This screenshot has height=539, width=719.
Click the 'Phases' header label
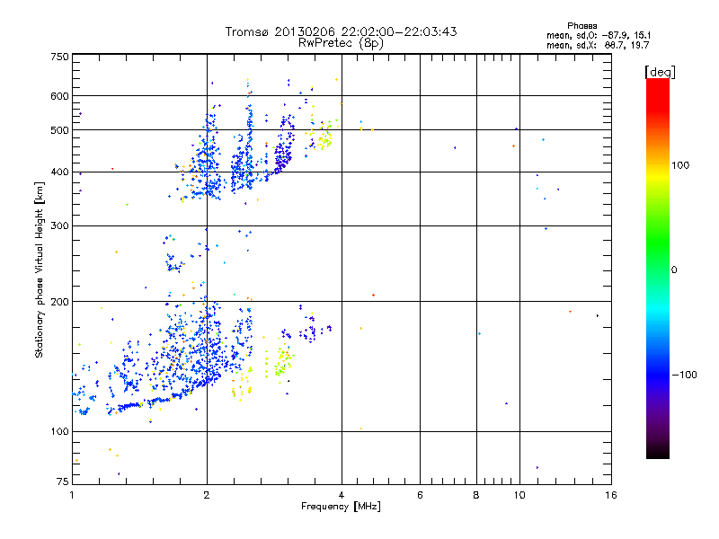[x=581, y=26]
